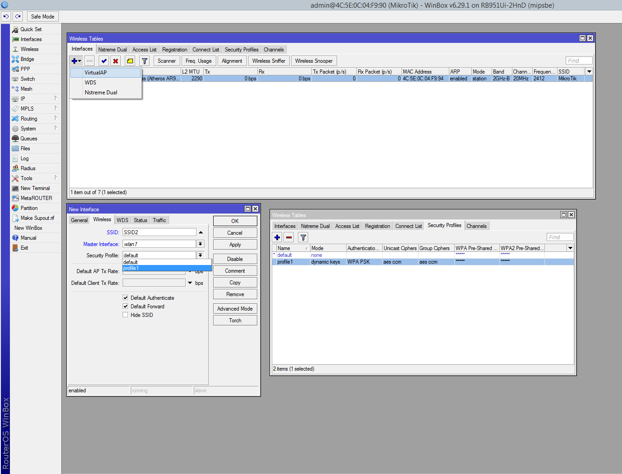
Task: Expand Default Client Tx Rate field arrow
Action: tap(190, 283)
